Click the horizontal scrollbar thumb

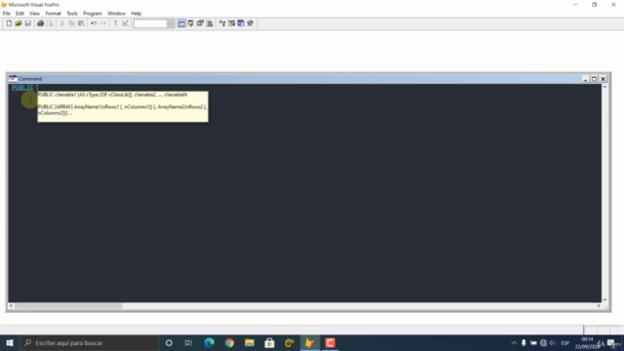click(x=68, y=305)
